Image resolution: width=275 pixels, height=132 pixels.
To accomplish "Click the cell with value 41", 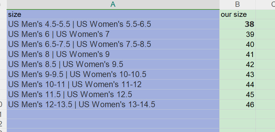I will pyautogui.click(x=237, y=54).
